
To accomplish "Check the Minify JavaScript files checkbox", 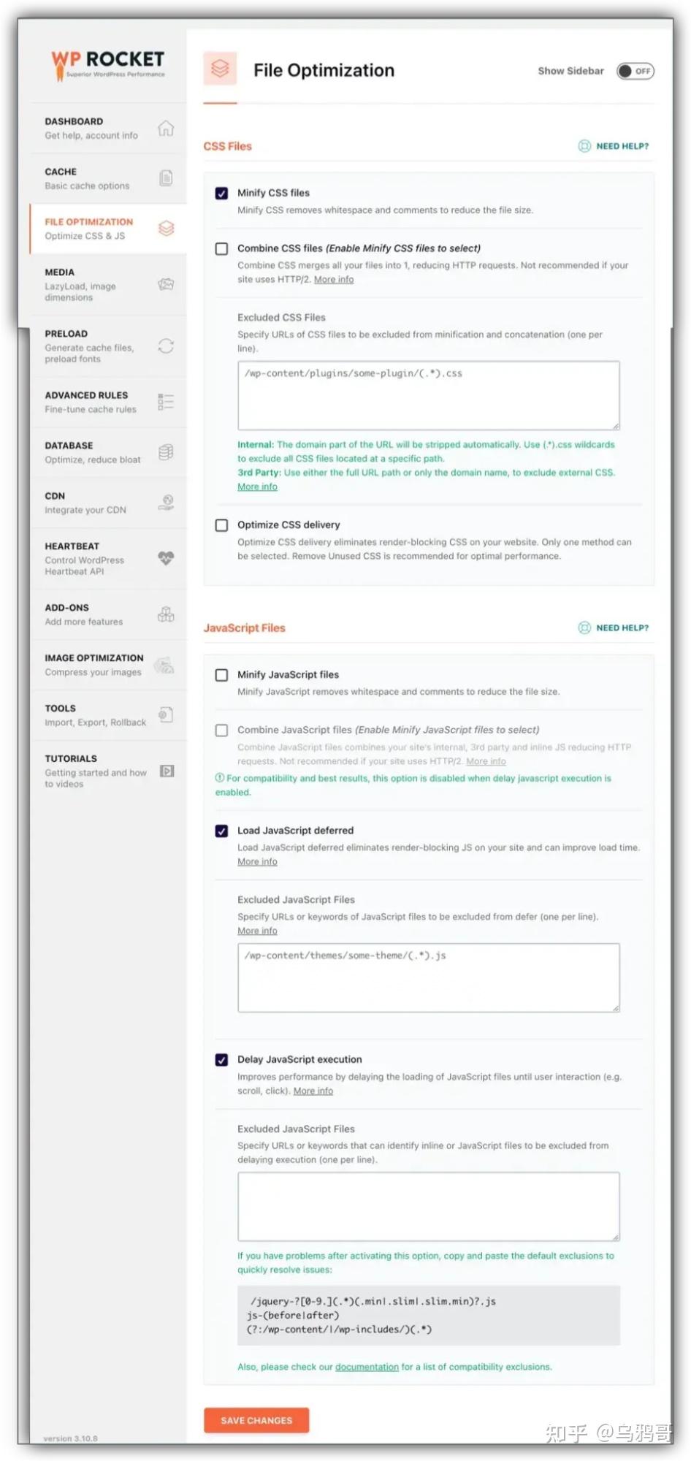I will [x=221, y=675].
